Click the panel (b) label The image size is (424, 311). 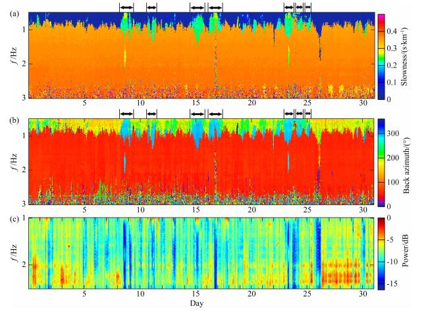(x=8, y=114)
